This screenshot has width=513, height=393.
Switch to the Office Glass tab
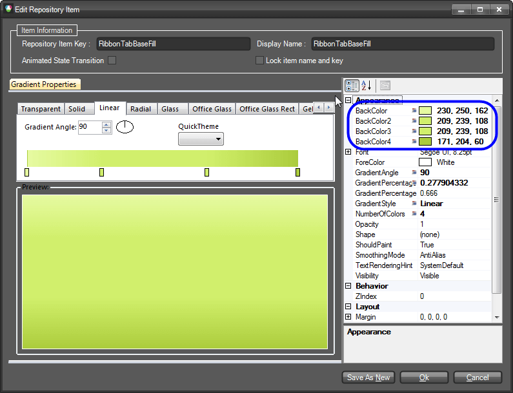tap(212, 109)
